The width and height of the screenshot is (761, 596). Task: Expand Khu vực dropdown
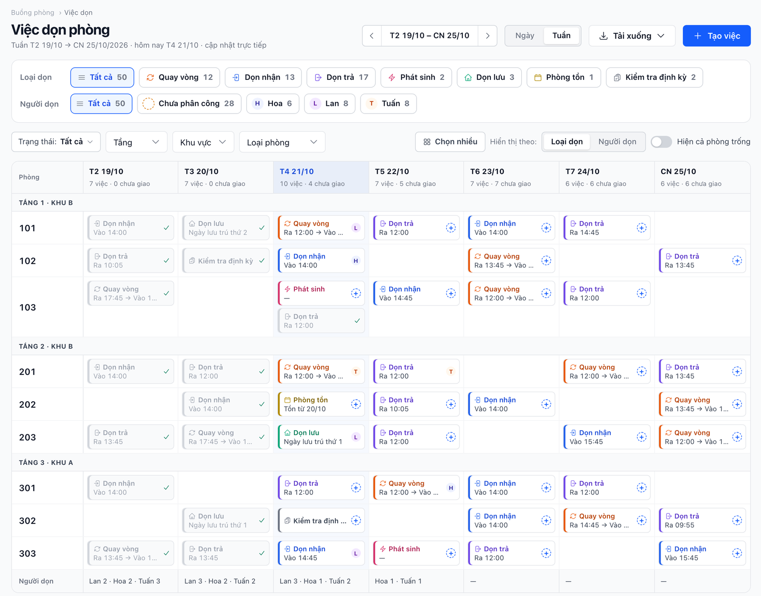(x=203, y=142)
